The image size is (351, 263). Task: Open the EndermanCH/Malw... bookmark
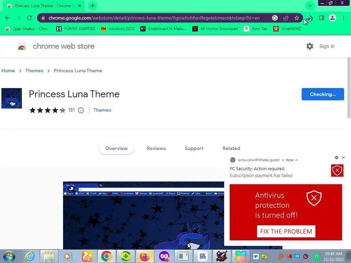[164, 29]
